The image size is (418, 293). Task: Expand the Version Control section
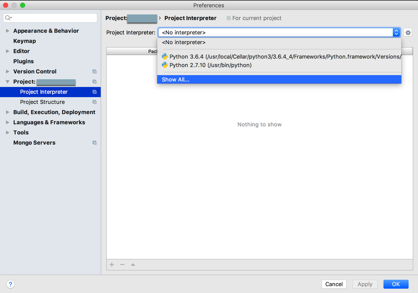8,71
